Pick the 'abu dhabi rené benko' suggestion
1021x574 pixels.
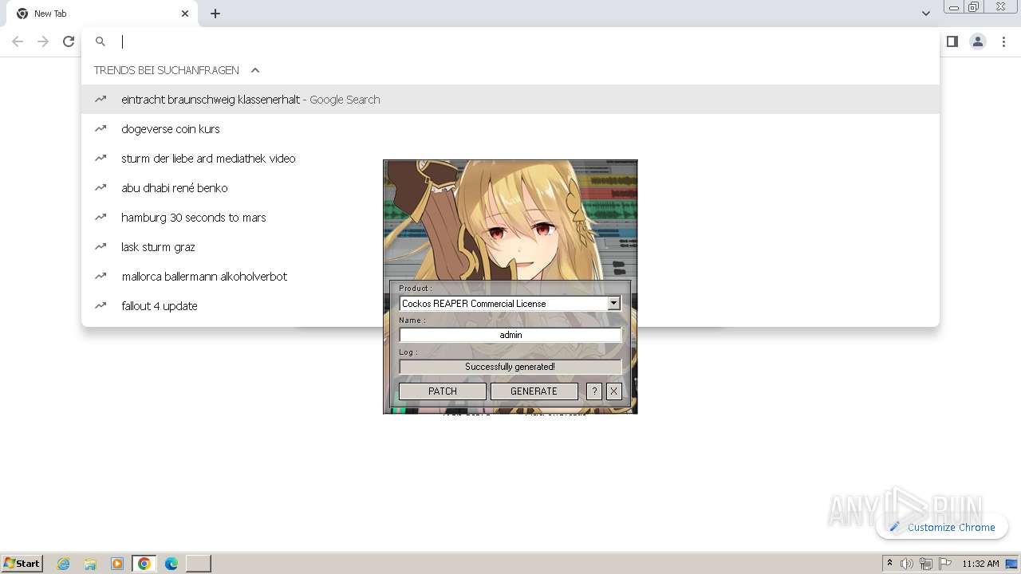click(x=232, y=188)
